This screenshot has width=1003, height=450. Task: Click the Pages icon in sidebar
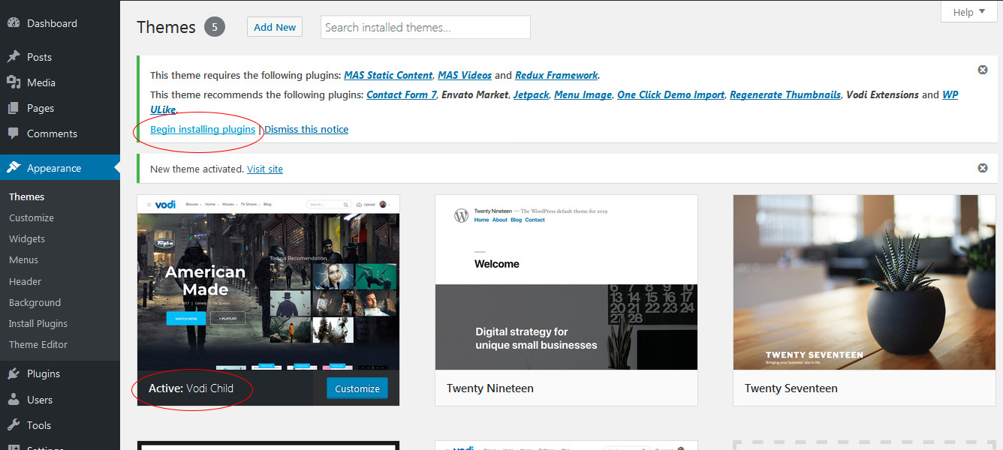click(14, 108)
